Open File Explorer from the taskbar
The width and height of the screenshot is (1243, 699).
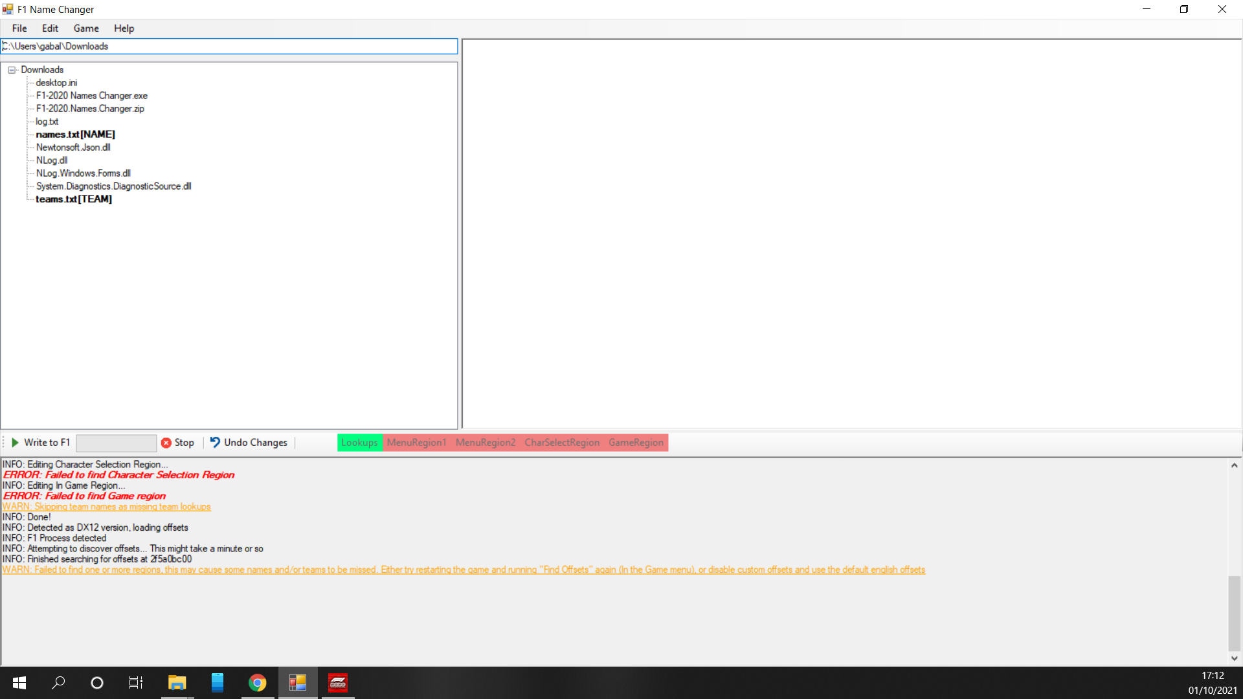(x=177, y=683)
